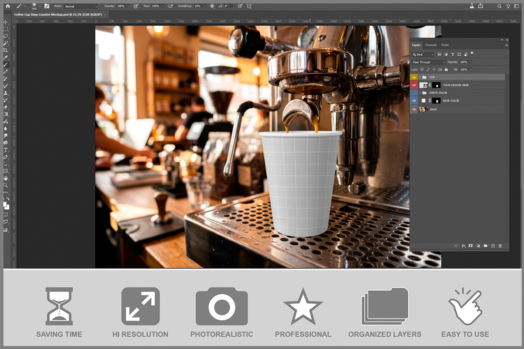Hide the CUP group layer
The height and width of the screenshot is (349, 524).
click(414, 77)
